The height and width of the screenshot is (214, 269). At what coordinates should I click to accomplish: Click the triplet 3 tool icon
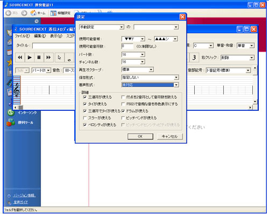[x=194, y=58]
